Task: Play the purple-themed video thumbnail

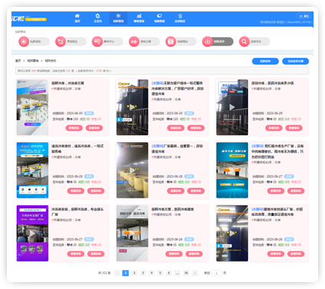Action: tap(32, 233)
